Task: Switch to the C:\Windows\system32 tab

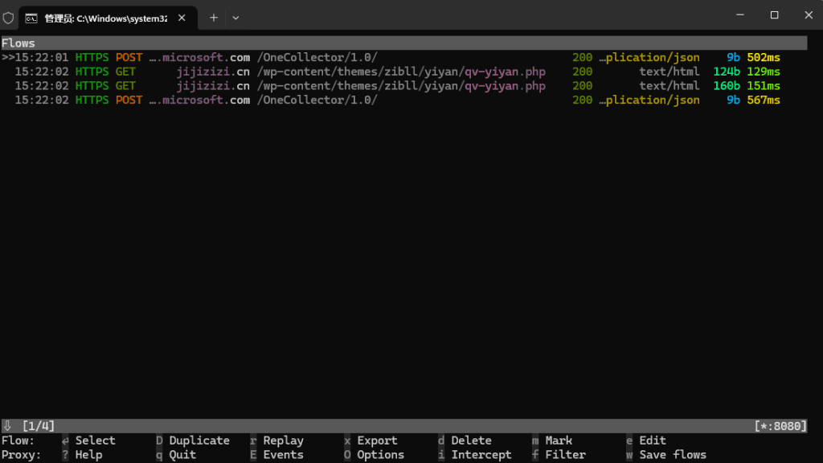Action: [104, 17]
